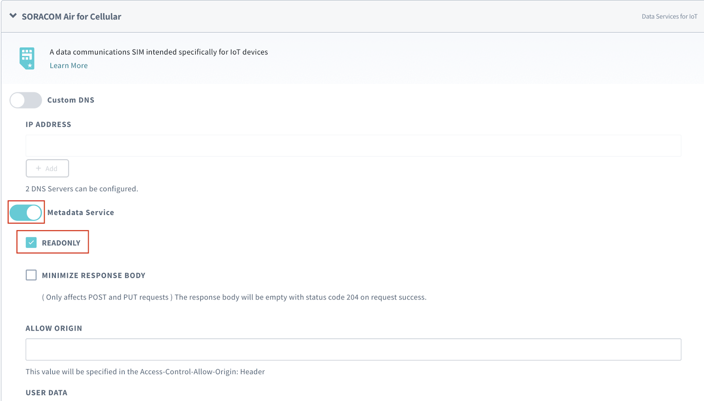
Task: Click the USER DATA heading
Action: pos(46,393)
